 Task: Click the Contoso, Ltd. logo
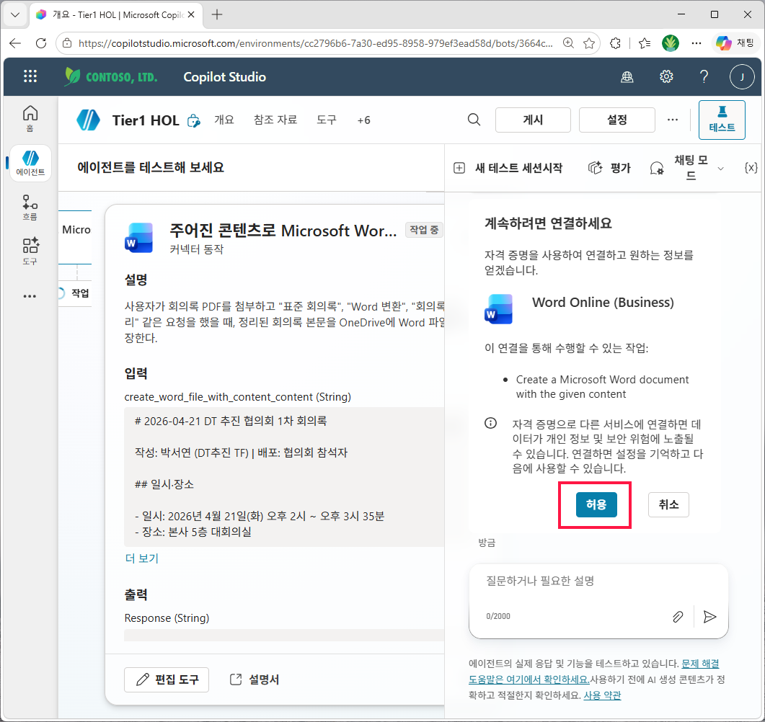tap(111, 76)
